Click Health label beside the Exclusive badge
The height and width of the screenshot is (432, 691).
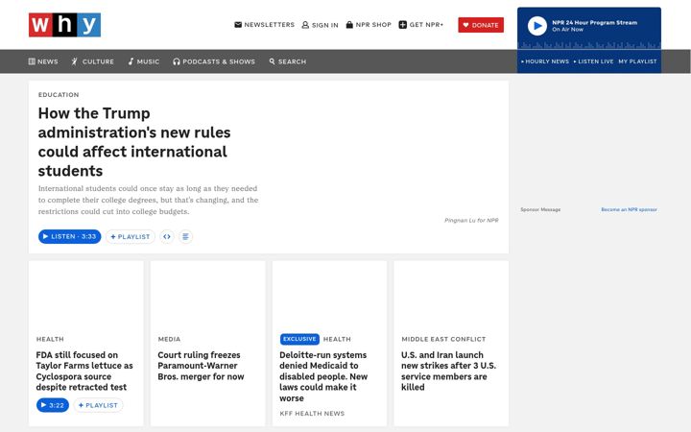pyautogui.click(x=337, y=339)
